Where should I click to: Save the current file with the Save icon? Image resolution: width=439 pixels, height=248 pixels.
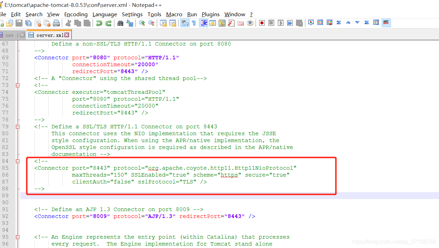[x=19, y=23]
